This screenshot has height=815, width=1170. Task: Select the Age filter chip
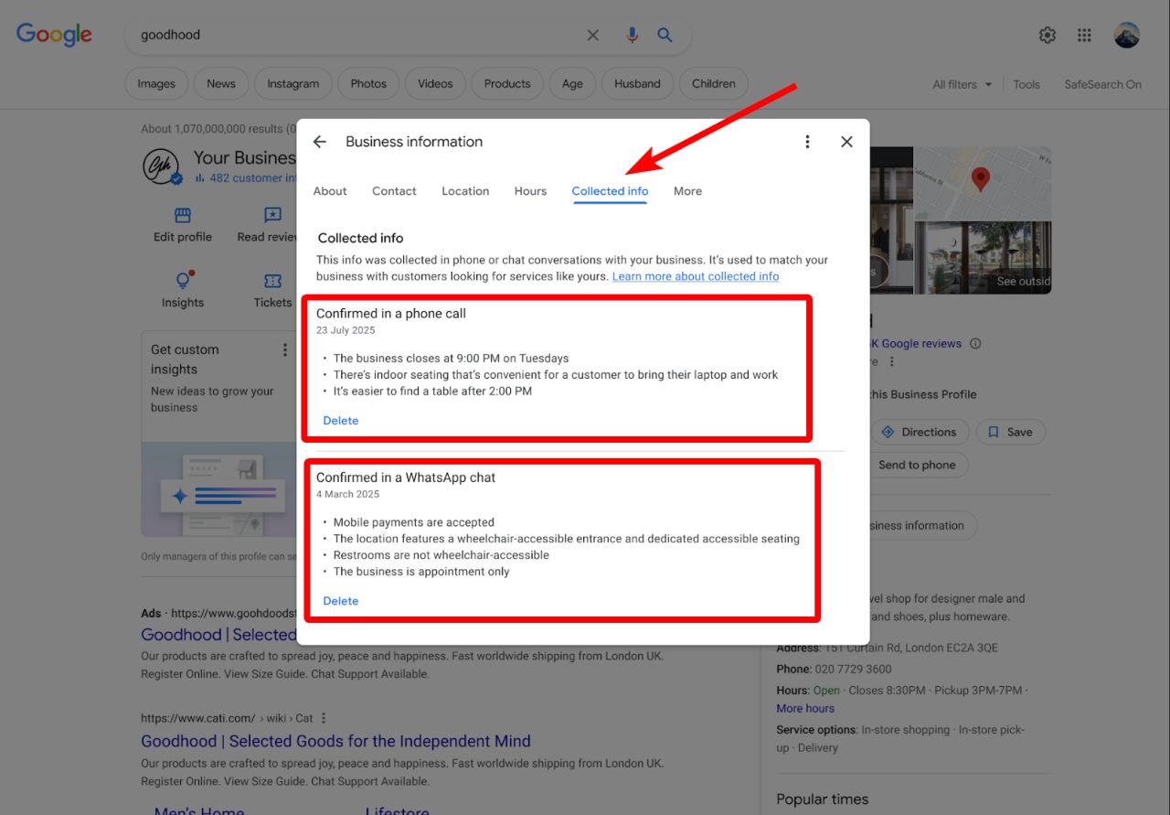pyautogui.click(x=572, y=83)
